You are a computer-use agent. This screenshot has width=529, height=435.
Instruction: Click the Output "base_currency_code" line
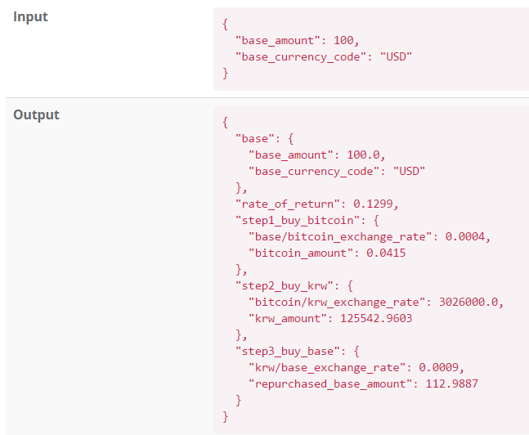[x=337, y=171]
